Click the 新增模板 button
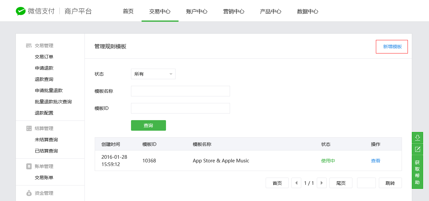429x201 pixels. pos(392,47)
